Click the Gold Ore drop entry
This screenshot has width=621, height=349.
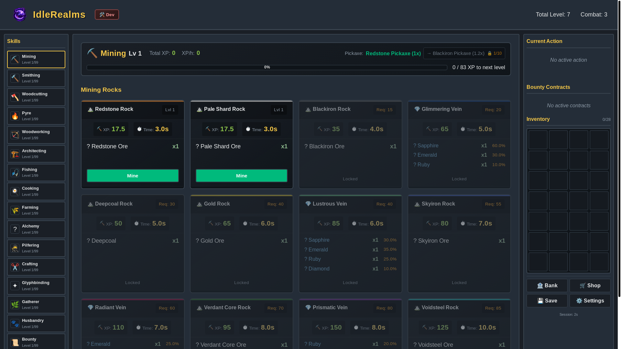pyautogui.click(x=242, y=241)
